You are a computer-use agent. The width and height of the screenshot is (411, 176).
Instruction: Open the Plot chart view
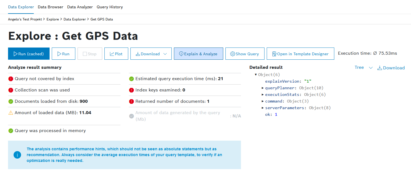pyautogui.click(x=116, y=54)
